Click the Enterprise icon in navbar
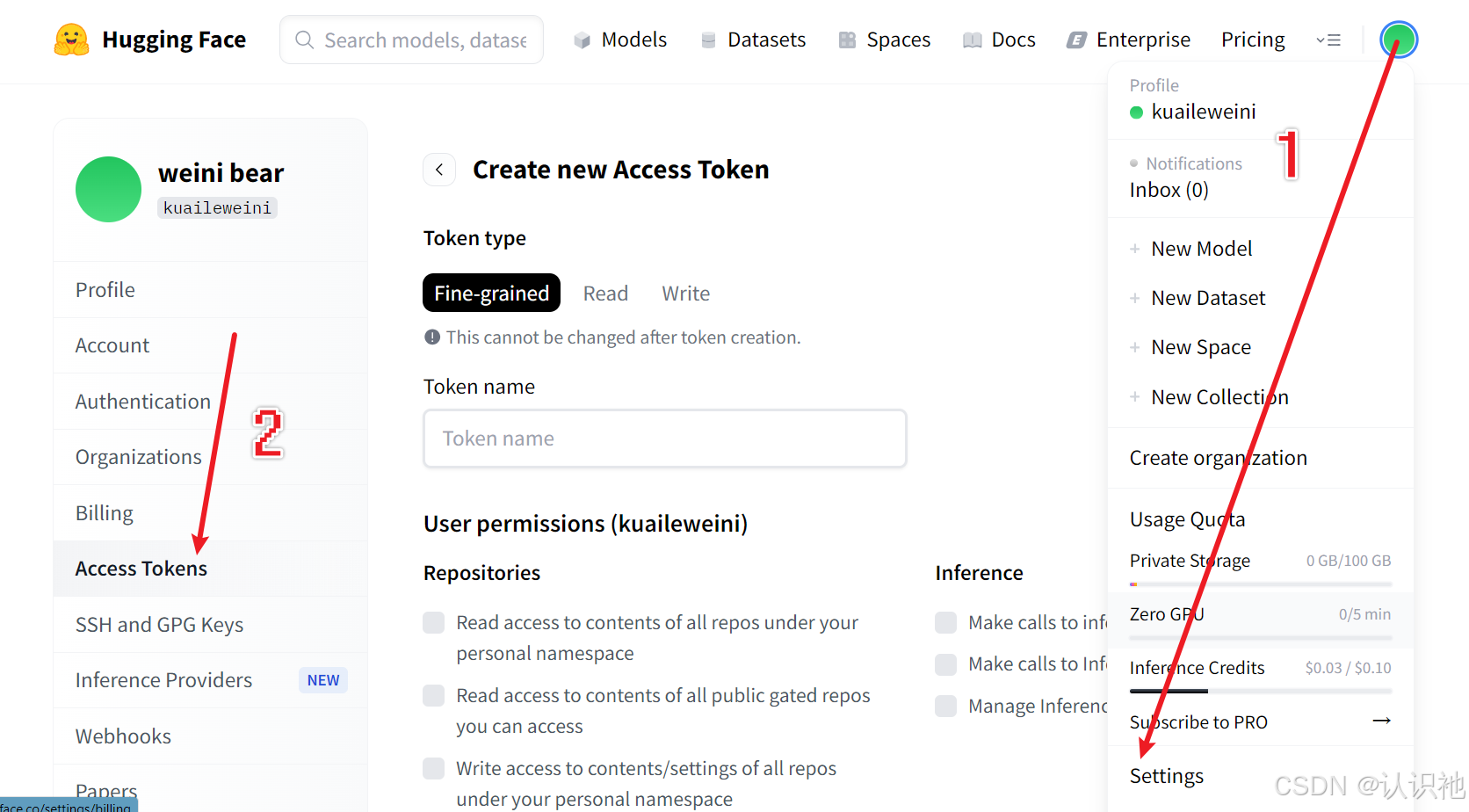Viewport: 1469px width, 812px height. coord(1076,40)
